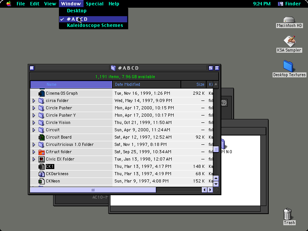
Task: Select the circa Folder icon
Action: coord(41,100)
